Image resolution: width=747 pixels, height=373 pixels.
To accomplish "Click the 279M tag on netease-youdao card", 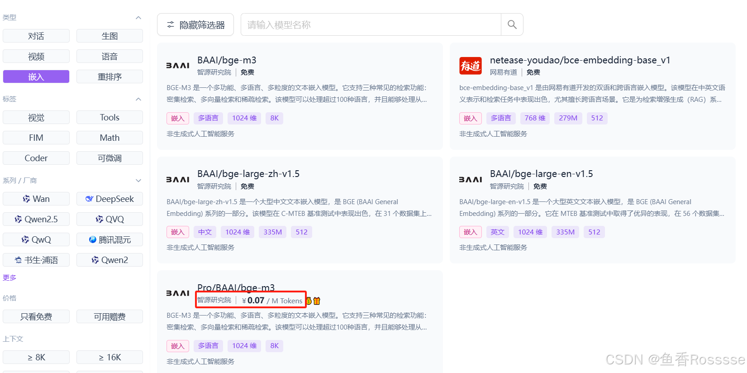I will [x=568, y=118].
